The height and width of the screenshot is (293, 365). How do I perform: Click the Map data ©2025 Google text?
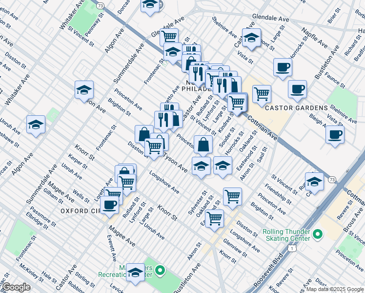(335, 290)
